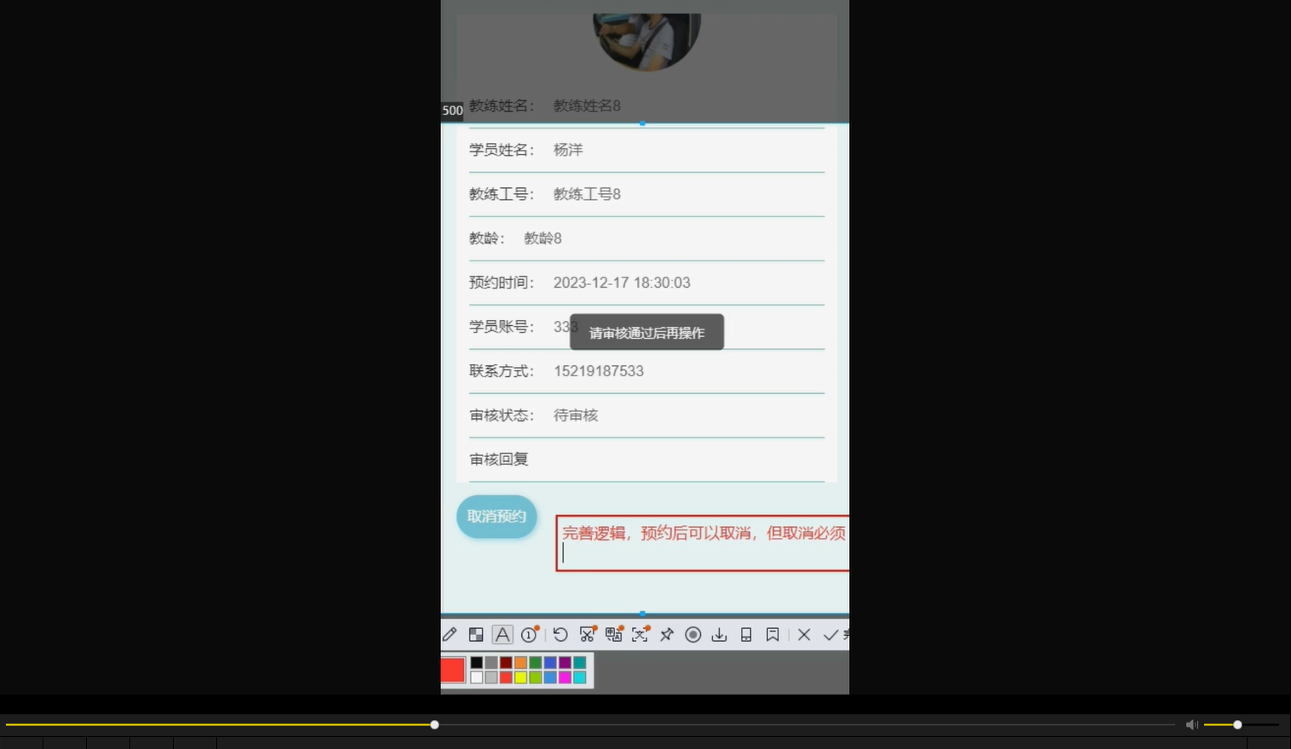Select the yellow color swatch
Screen dimensions: 1291x749
click(x=520, y=677)
